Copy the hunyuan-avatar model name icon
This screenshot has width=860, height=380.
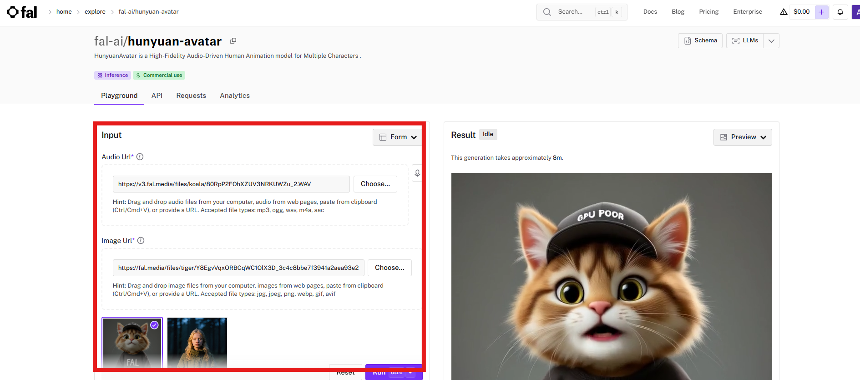233,41
